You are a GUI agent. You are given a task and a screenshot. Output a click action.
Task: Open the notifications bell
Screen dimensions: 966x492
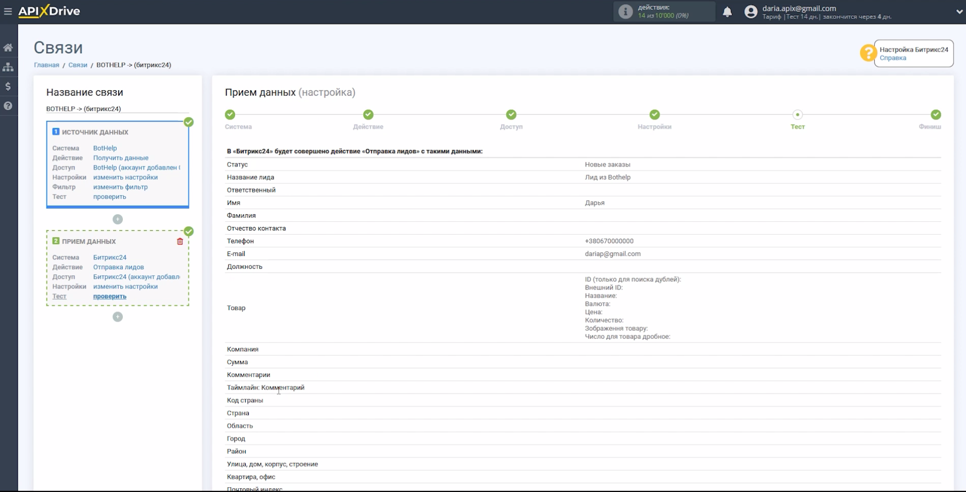[x=727, y=12]
